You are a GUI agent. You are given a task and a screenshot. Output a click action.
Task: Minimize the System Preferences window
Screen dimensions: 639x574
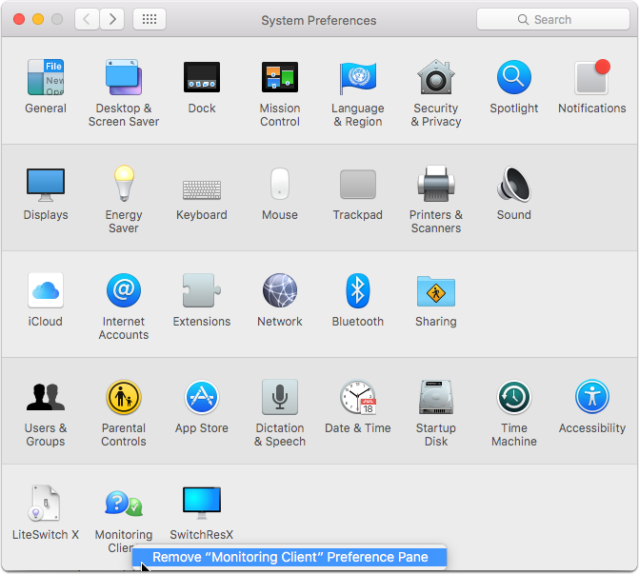[38, 19]
